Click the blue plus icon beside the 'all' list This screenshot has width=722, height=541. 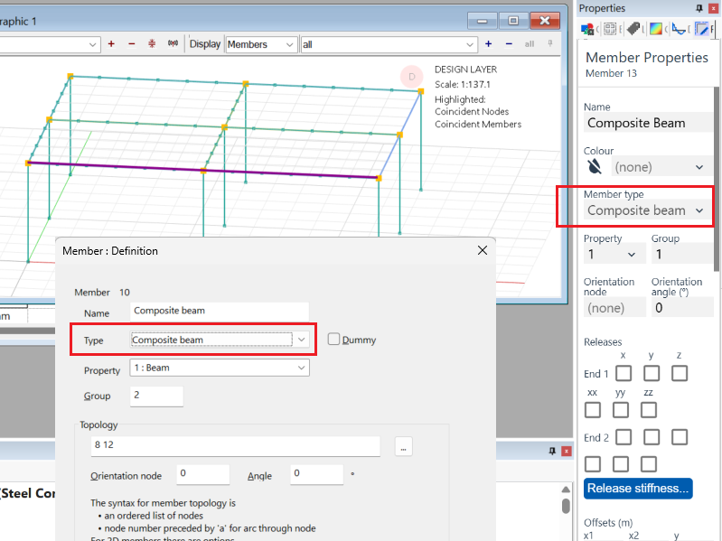point(488,44)
